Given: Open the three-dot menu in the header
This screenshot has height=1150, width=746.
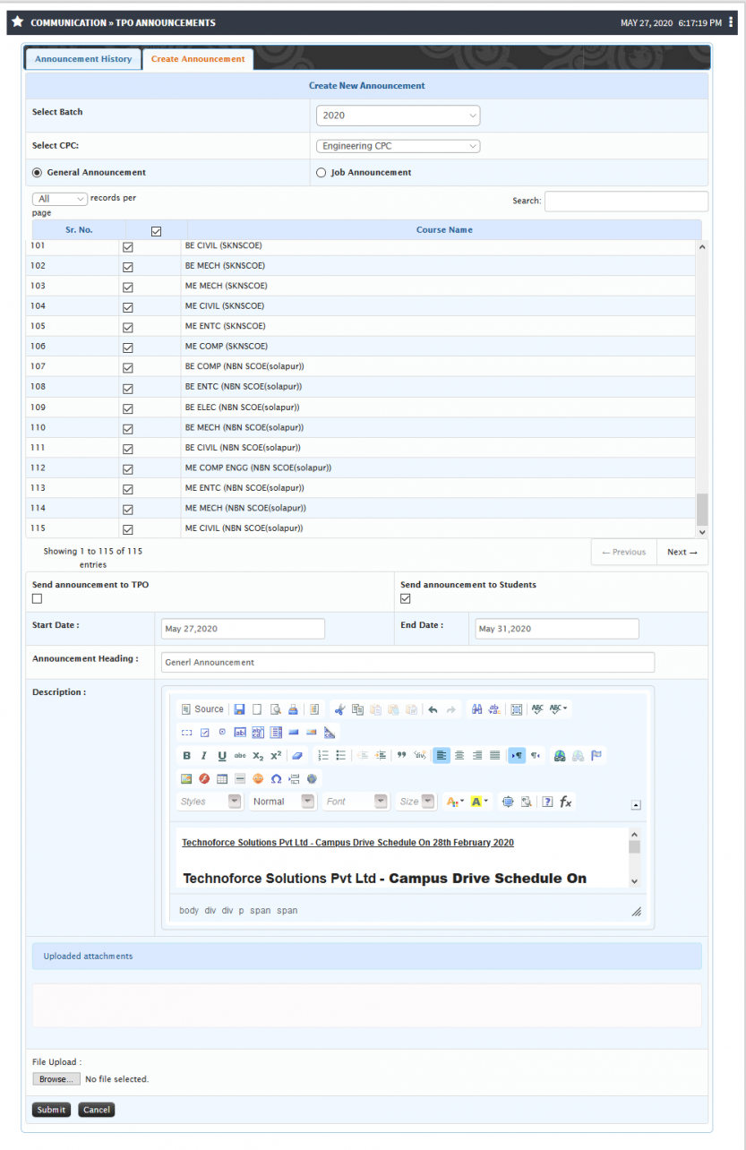Looking at the screenshot, I should pos(732,22).
